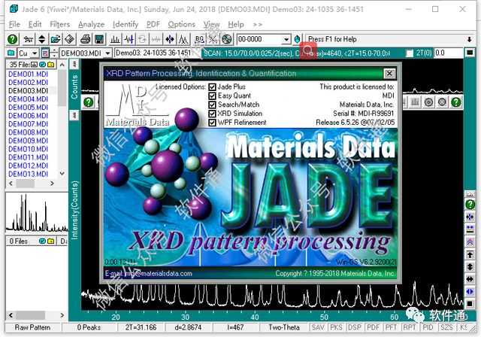
Task: Click the blue four-arrow zoom icon
Action: tap(170, 39)
